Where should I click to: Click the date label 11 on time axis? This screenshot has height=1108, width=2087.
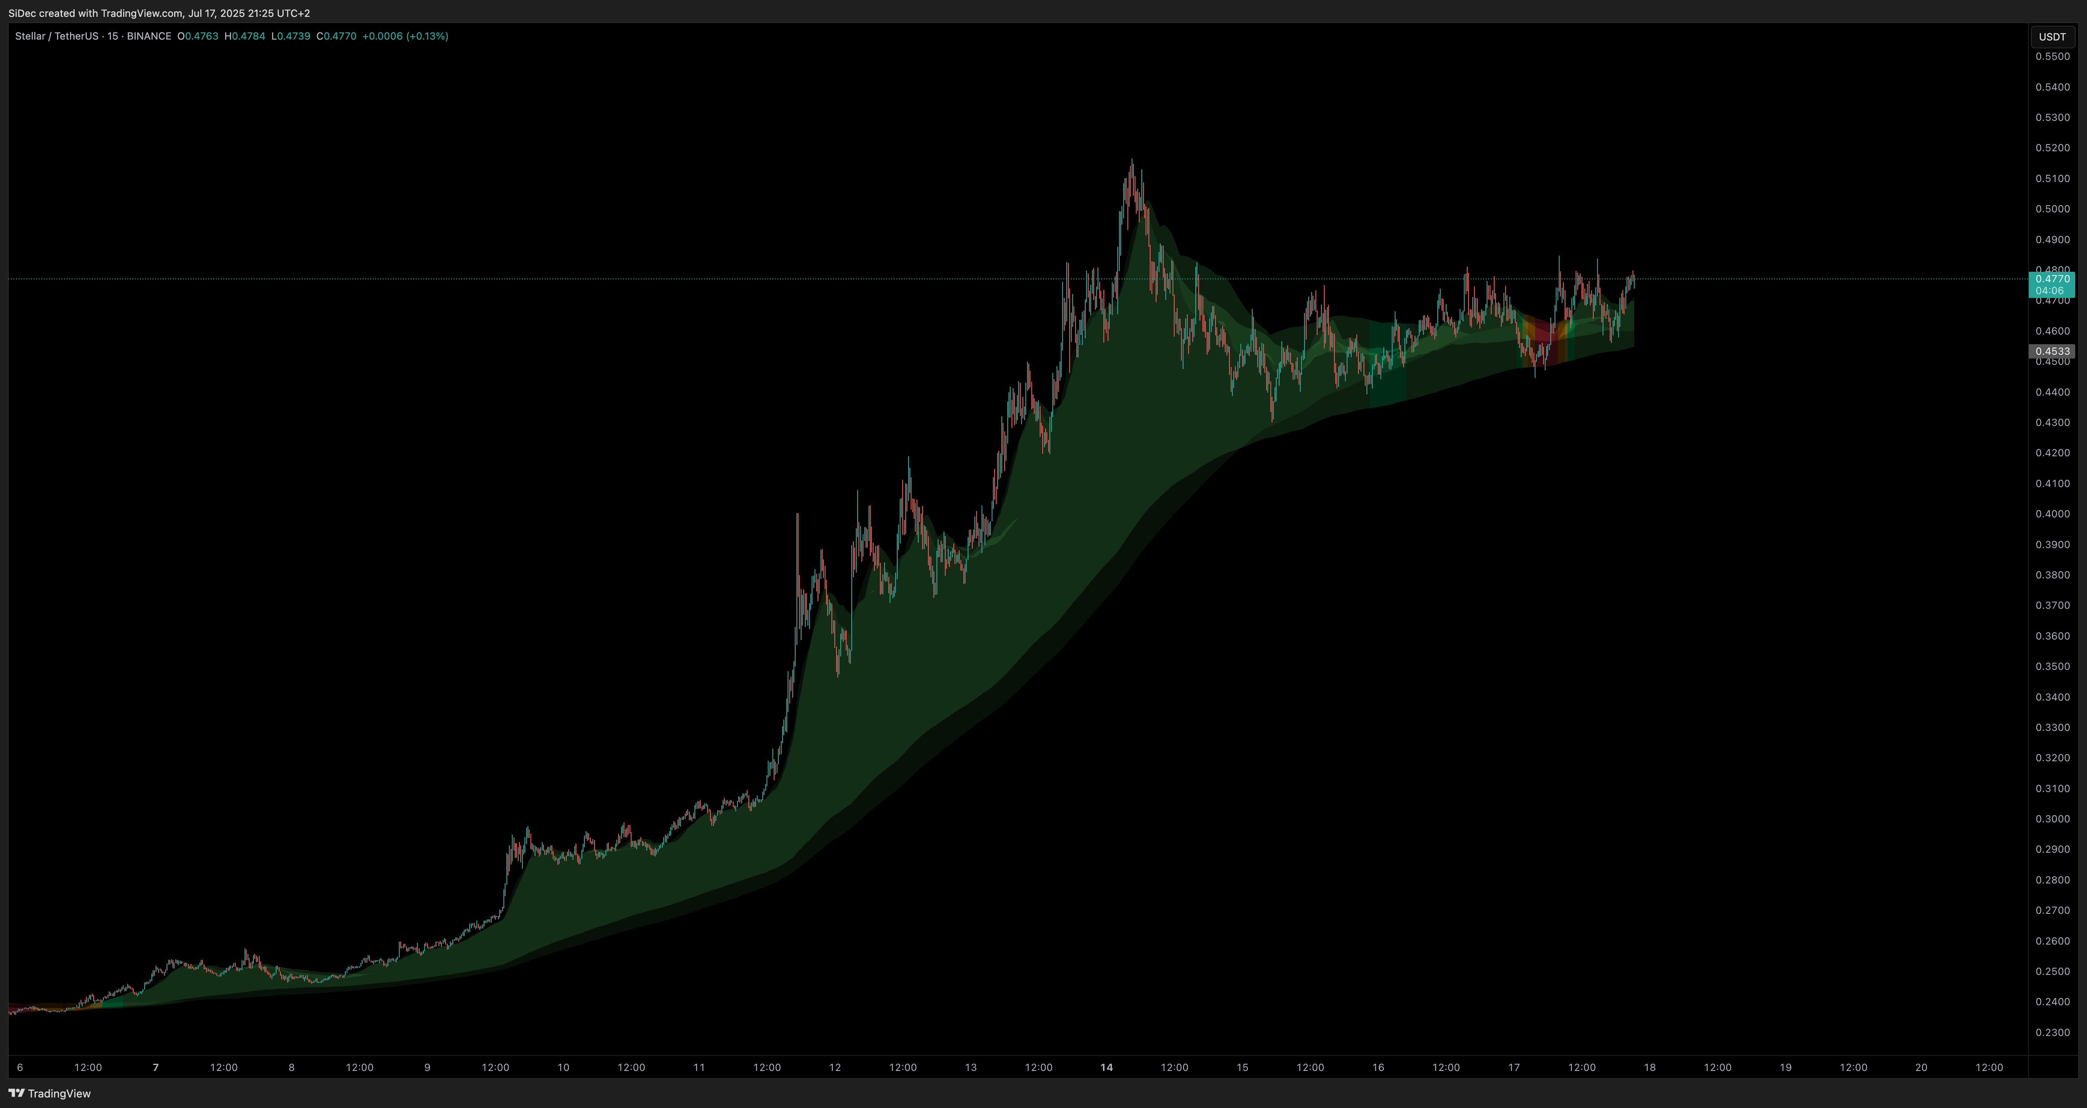[699, 1068]
